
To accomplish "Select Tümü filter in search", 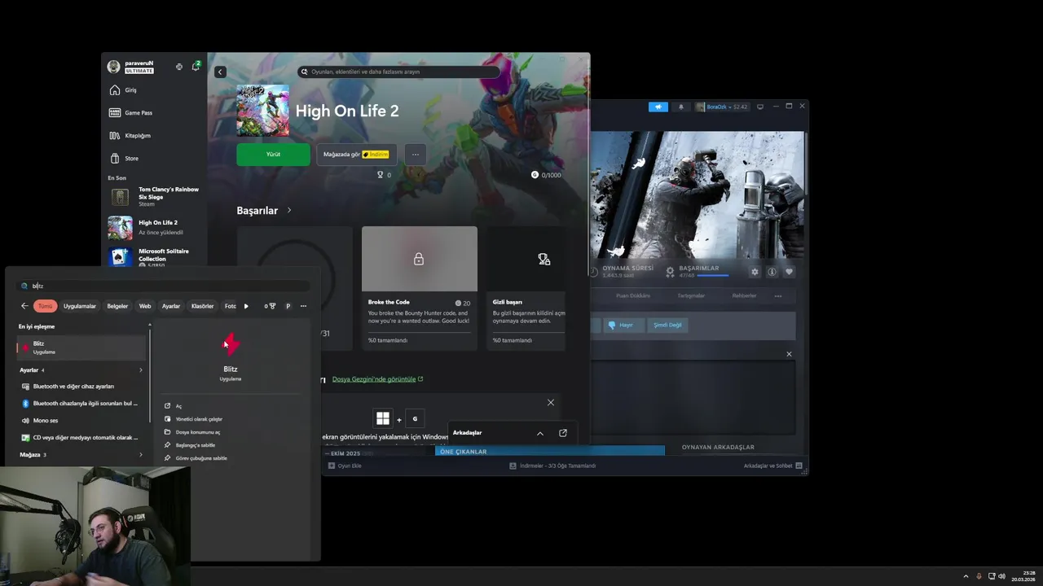I will (45, 306).
